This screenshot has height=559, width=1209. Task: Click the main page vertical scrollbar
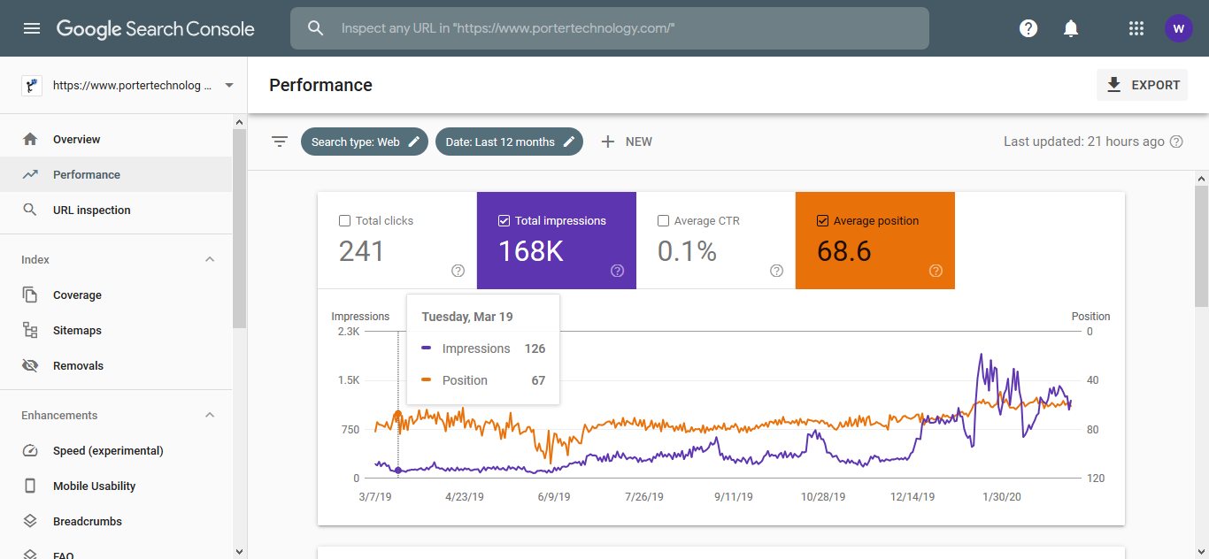click(1201, 246)
